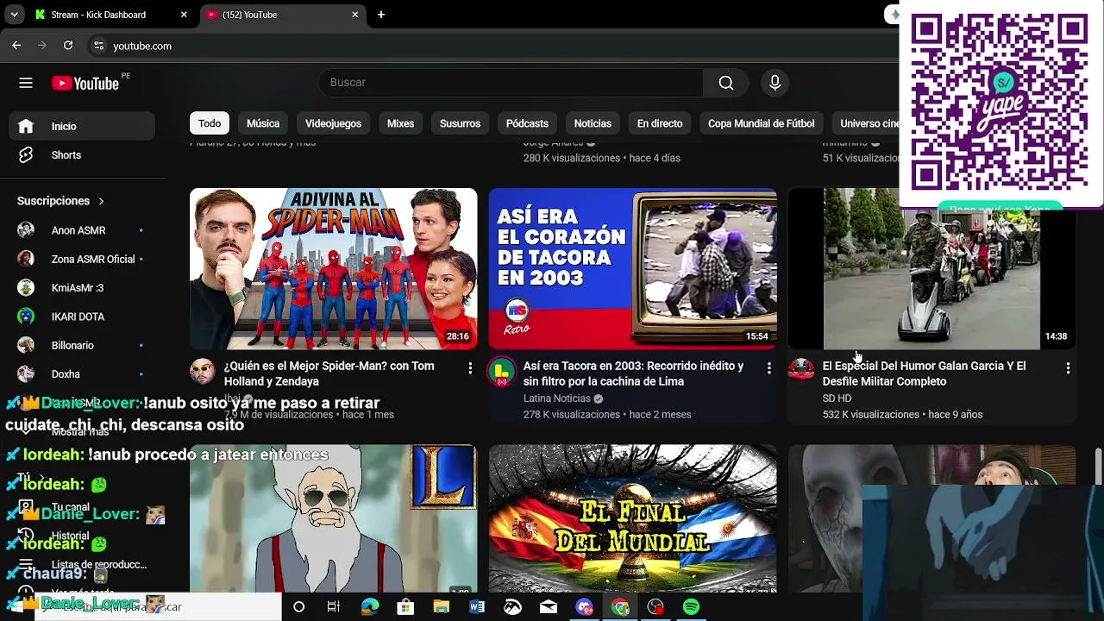Open options menu for the Tacora video

769,368
